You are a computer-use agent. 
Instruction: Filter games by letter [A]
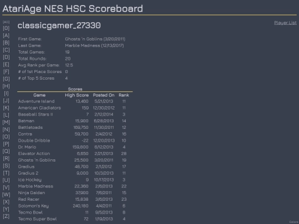click(x=6, y=35)
